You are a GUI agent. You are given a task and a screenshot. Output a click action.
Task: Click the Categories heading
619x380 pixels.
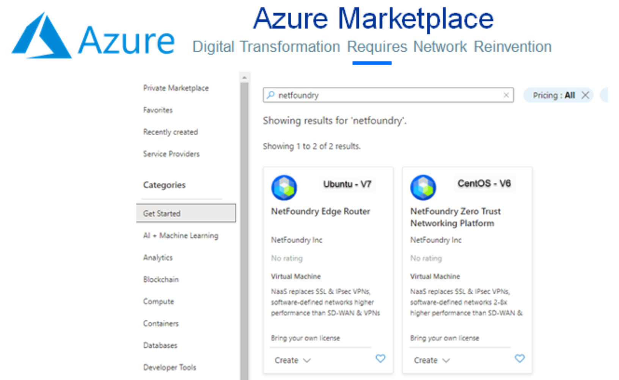164,185
